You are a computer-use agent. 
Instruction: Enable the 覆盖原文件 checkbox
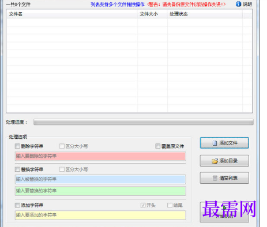158,146
